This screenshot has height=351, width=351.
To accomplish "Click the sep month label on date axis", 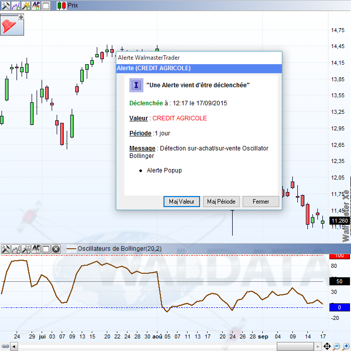I will (x=263, y=336).
